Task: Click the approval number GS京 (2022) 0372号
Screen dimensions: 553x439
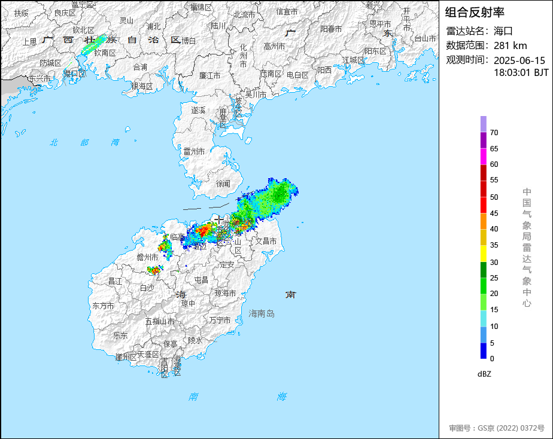Action: (x=511, y=428)
